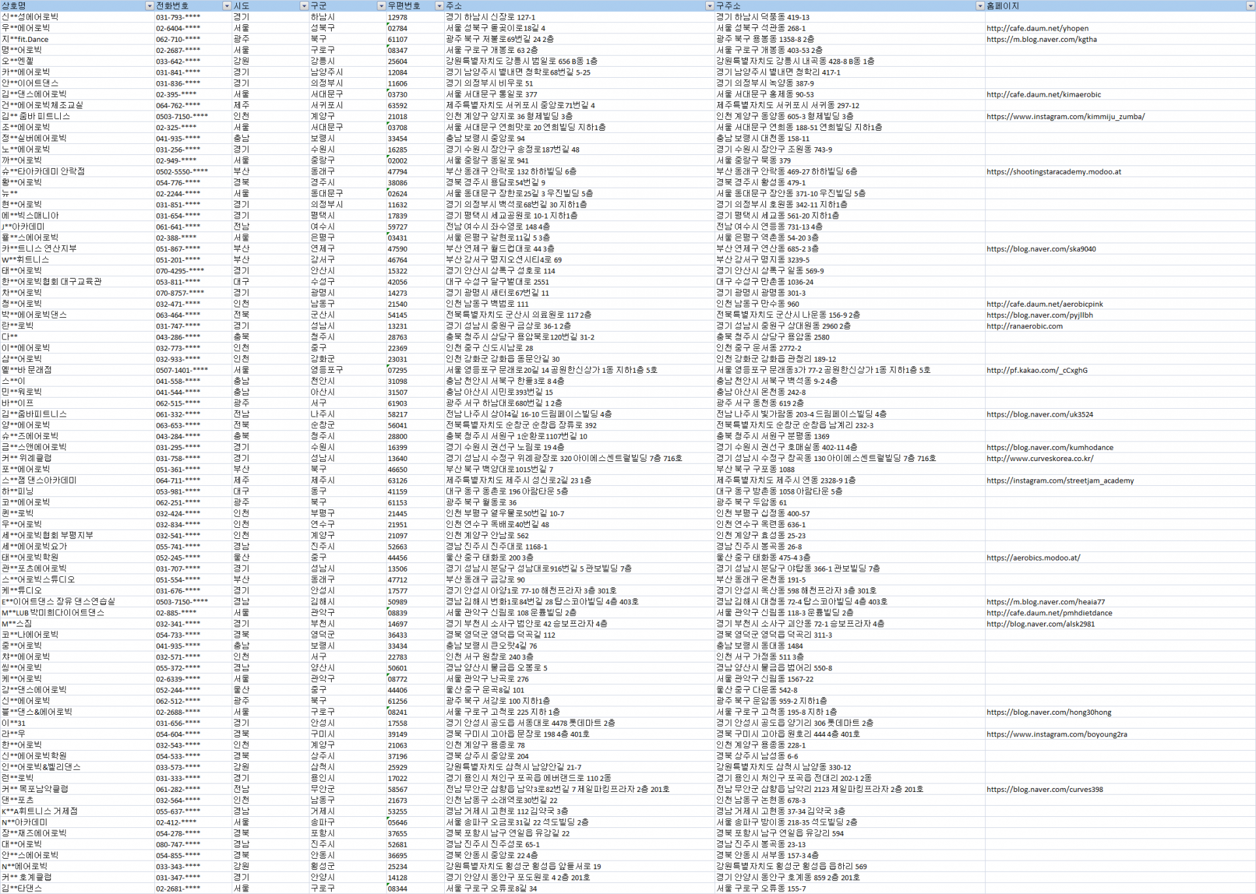Click the shootingstaracademy.modoo.at URL
Viewport: 1256px width, 894px height.
(x=1053, y=172)
